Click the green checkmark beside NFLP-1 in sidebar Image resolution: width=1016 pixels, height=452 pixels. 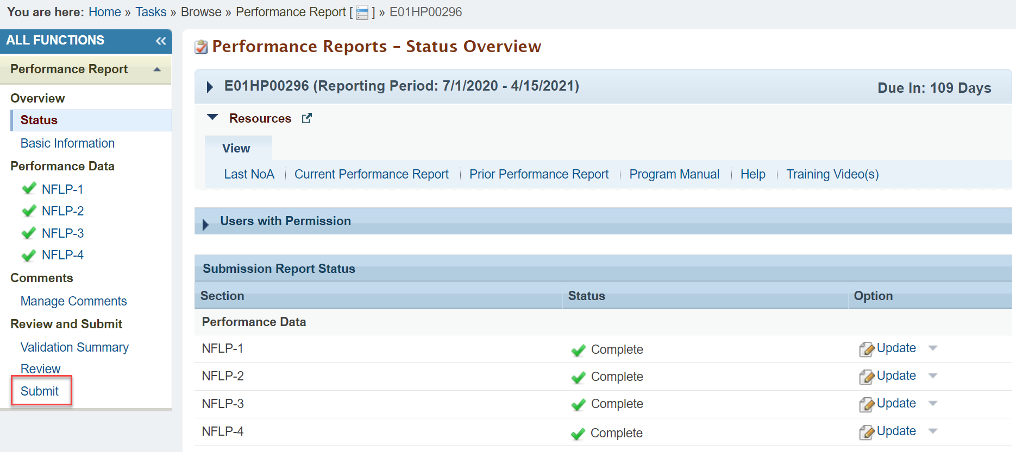[29, 188]
